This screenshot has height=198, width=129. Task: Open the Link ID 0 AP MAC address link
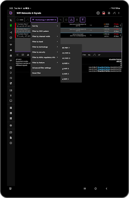tap(104, 67)
